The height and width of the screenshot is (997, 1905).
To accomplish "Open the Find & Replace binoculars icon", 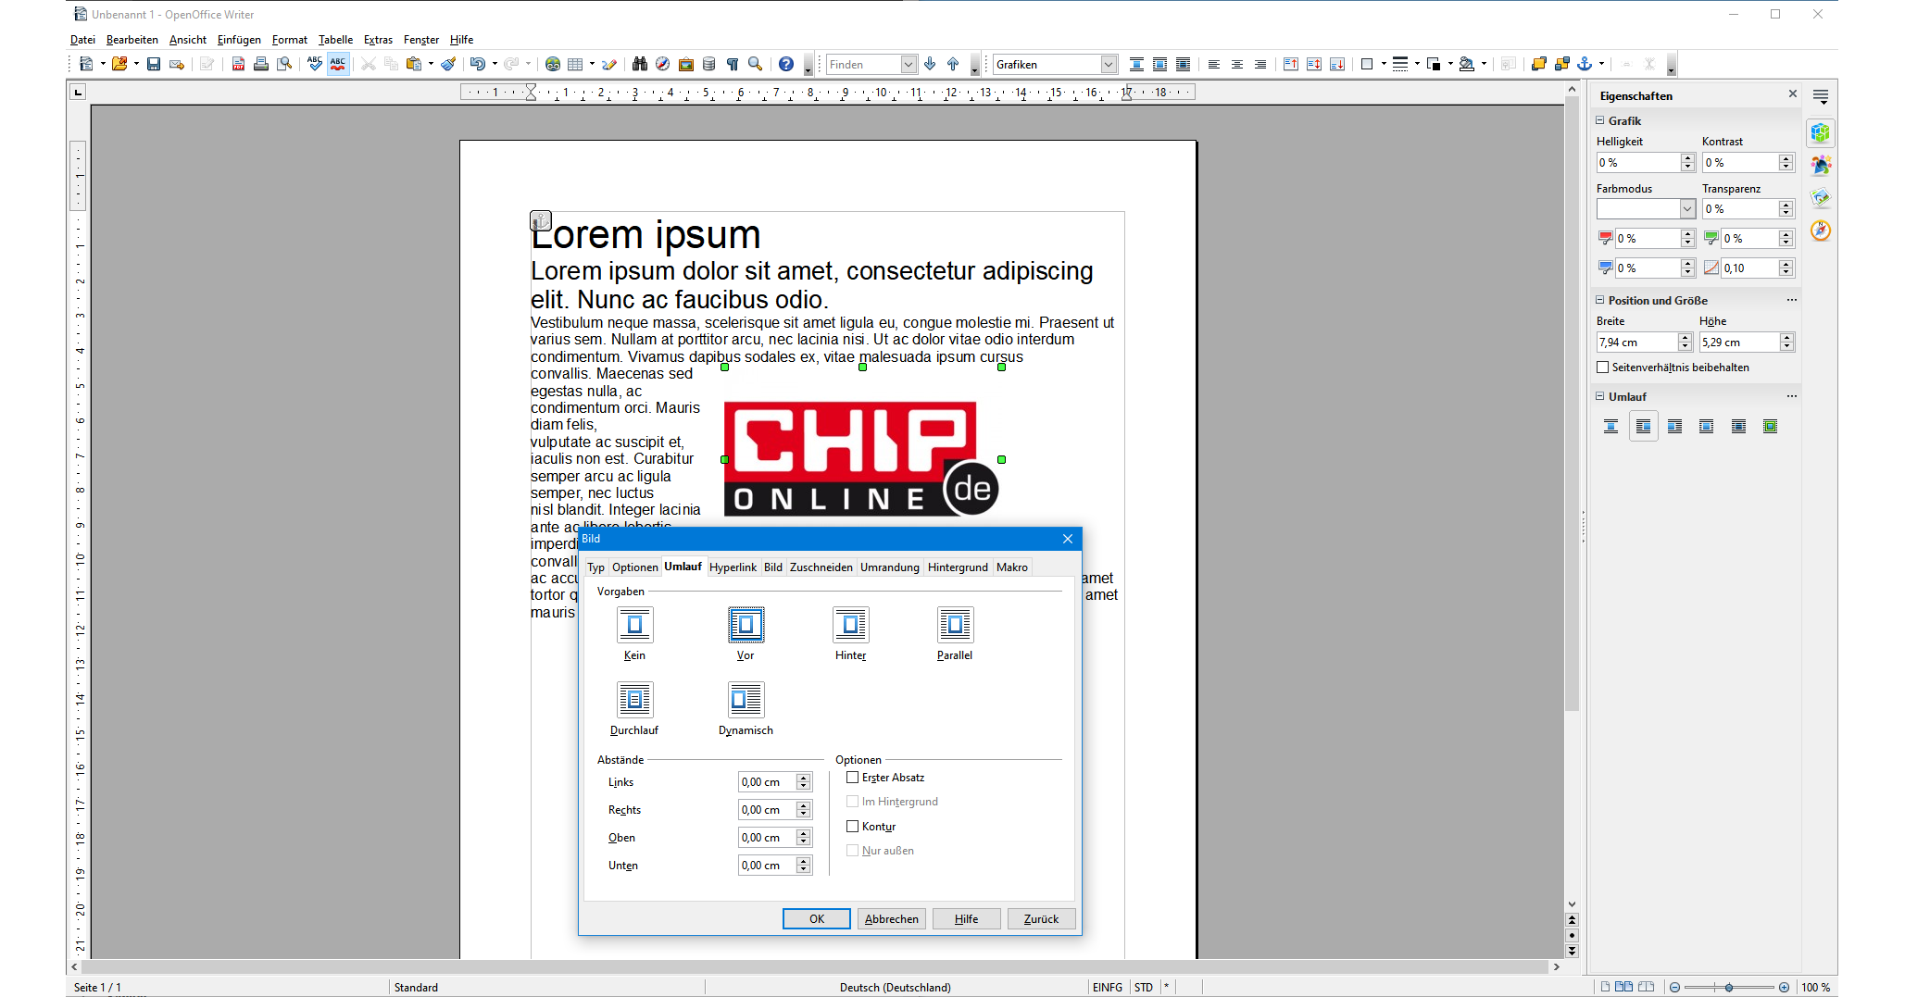I will [x=639, y=64].
